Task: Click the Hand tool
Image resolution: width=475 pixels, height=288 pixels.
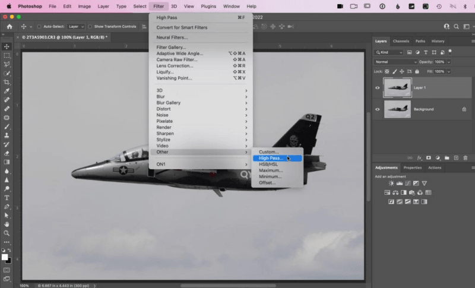Action: 7,224
